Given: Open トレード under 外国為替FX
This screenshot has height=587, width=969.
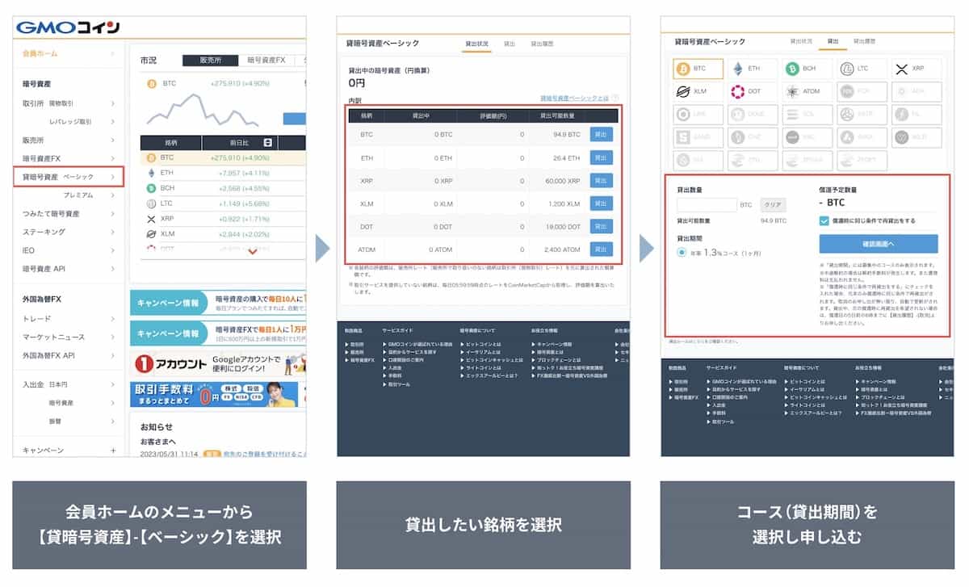Looking at the screenshot, I should click(x=36, y=318).
